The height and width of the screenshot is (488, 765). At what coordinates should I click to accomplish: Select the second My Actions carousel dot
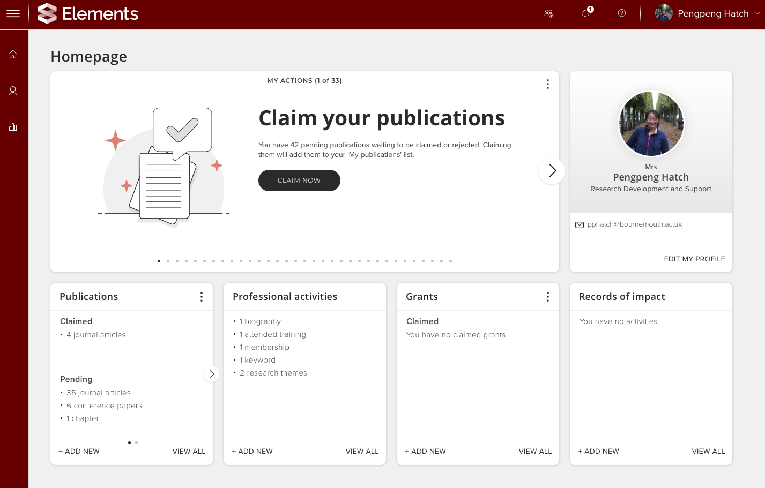point(168,261)
